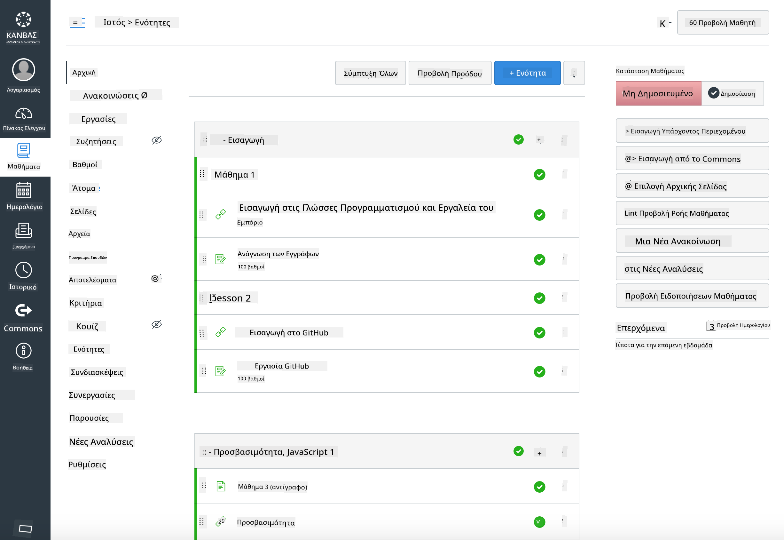Click the Account (Λογαριασμός) avatar icon
This screenshot has width=784, height=540.
point(23,70)
